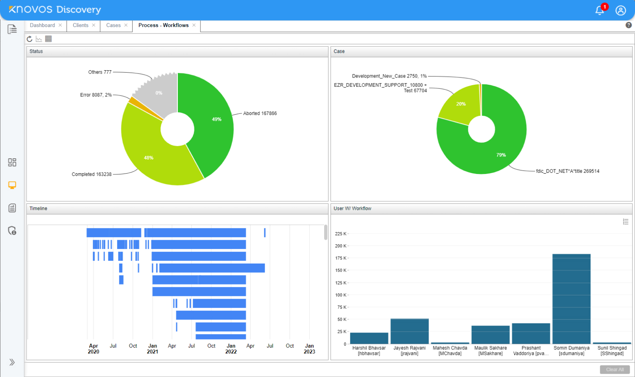Switch to the Dashboard tab
The image size is (635, 377).
tap(42, 25)
